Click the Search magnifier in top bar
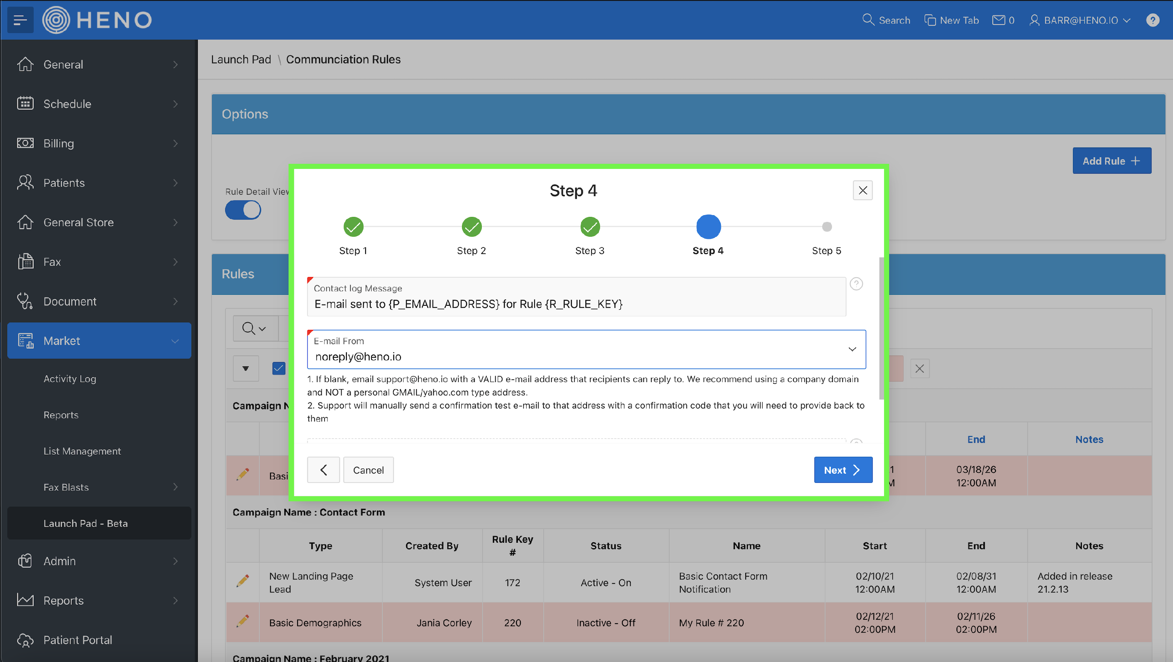This screenshot has height=662, width=1173. click(868, 20)
